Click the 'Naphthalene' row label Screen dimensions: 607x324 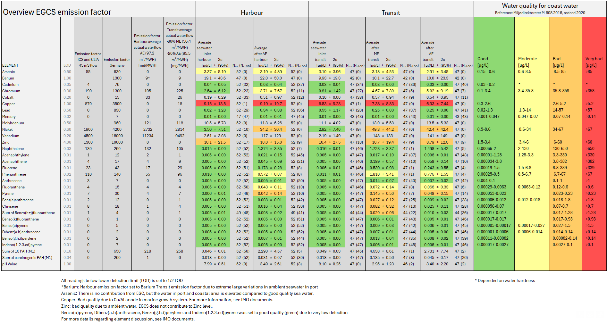[x=13, y=149]
